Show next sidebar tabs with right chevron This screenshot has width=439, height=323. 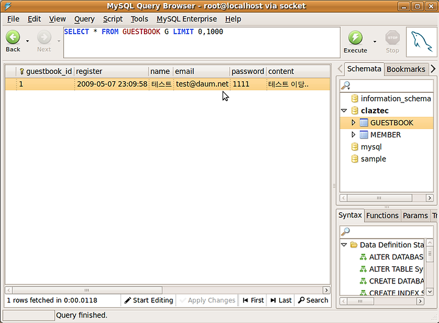click(433, 69)
